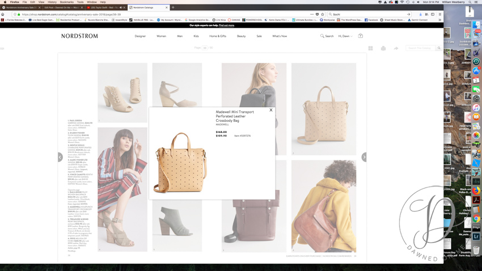Click the site information icon in address bar
The height and width of the screenshot is (271, 482).
(15, 14)
